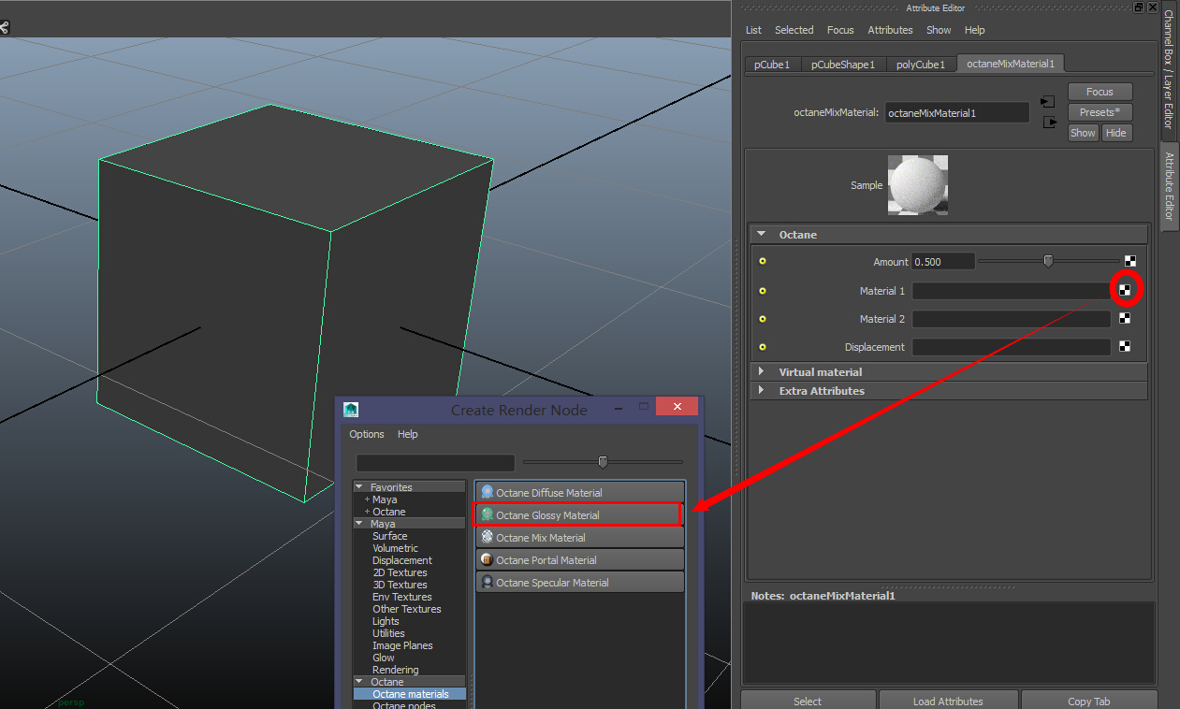The width and height of the screenshot is (1180, 709).
Task: Select Utilities in the category list
Action: pyautogui.click(x=388, y=633)
